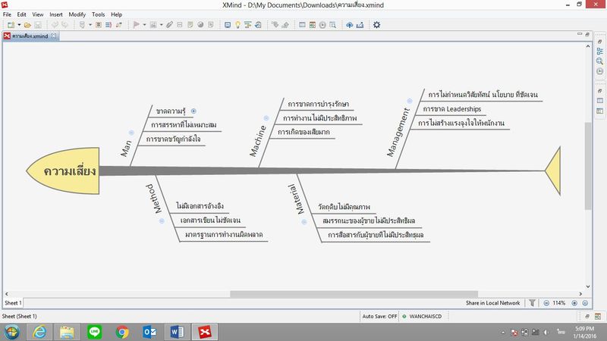Select the topic การขาดการบำรุงรักษา

318,104
